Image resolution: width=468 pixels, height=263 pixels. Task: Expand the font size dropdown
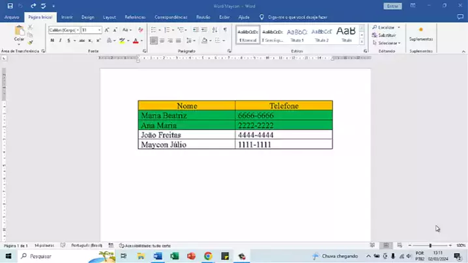point(100,30)
